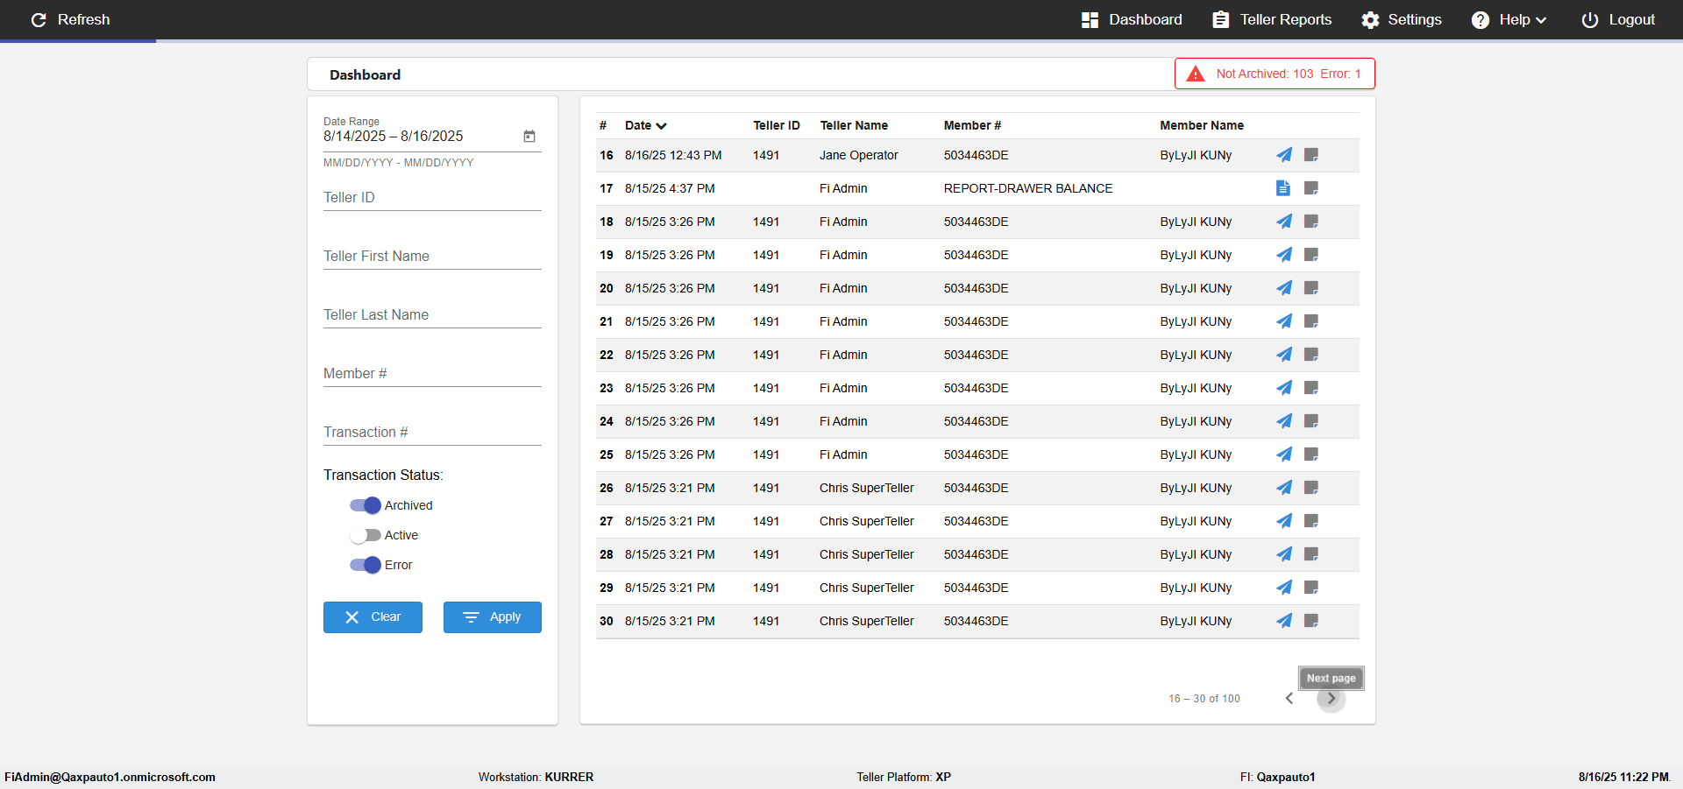Open Settings in the top navigation
Viewport: 1683px width, 789px height.
(x=1401, y=19)
